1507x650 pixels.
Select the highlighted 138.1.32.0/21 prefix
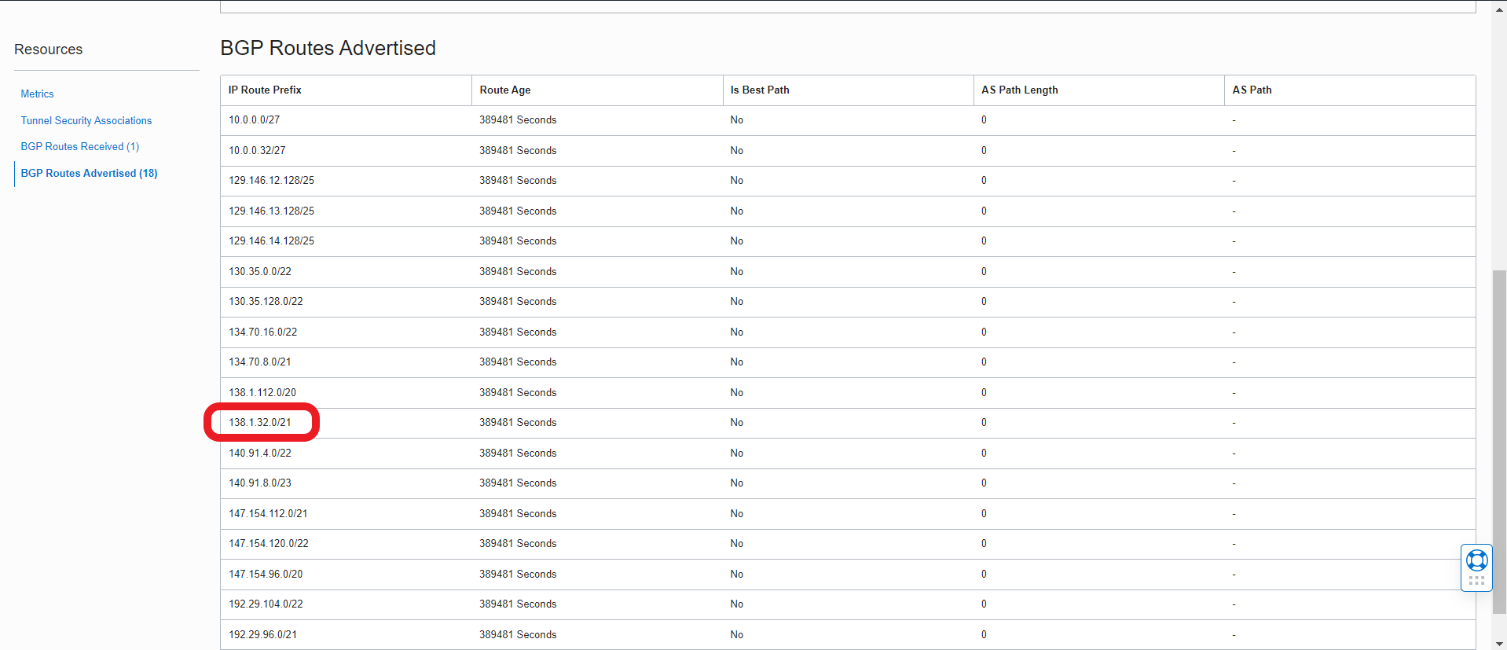260,422
